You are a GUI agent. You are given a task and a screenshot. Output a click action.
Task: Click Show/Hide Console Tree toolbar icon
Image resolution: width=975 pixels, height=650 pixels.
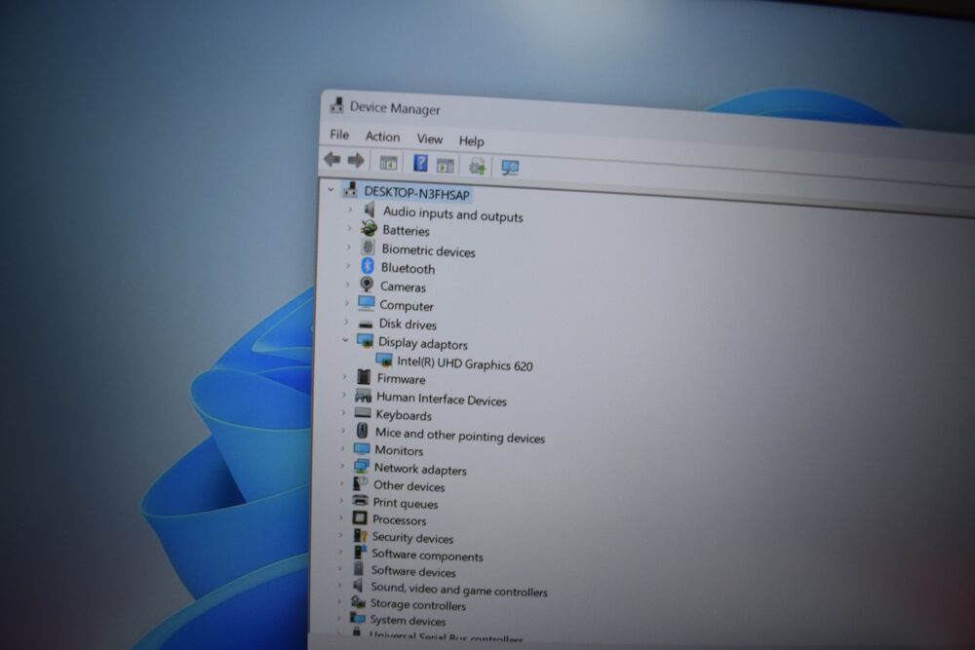point(388,163)
